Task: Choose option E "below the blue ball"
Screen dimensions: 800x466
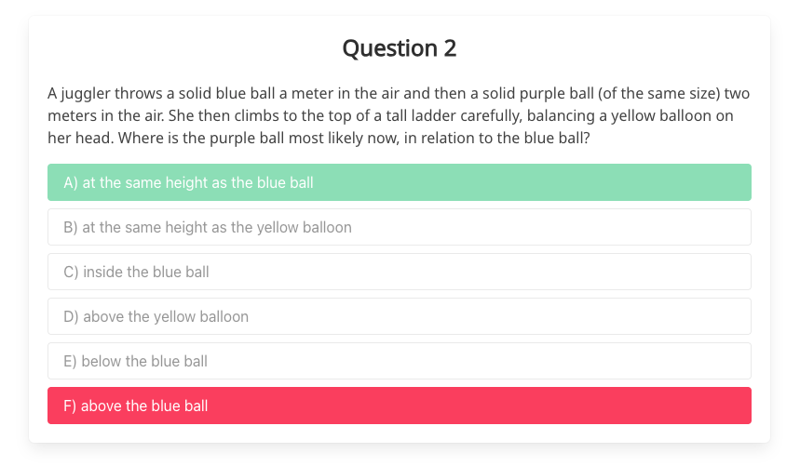Action: coord(399,361)
